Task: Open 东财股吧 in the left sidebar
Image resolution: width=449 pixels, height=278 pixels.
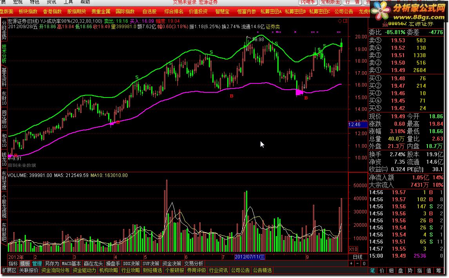Action: click(4, 233)
